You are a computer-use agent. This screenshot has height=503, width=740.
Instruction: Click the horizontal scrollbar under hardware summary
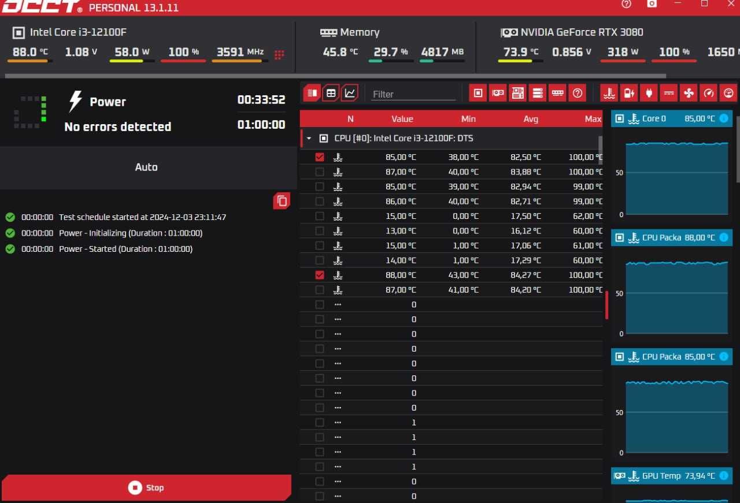click(x=335, y=76)
